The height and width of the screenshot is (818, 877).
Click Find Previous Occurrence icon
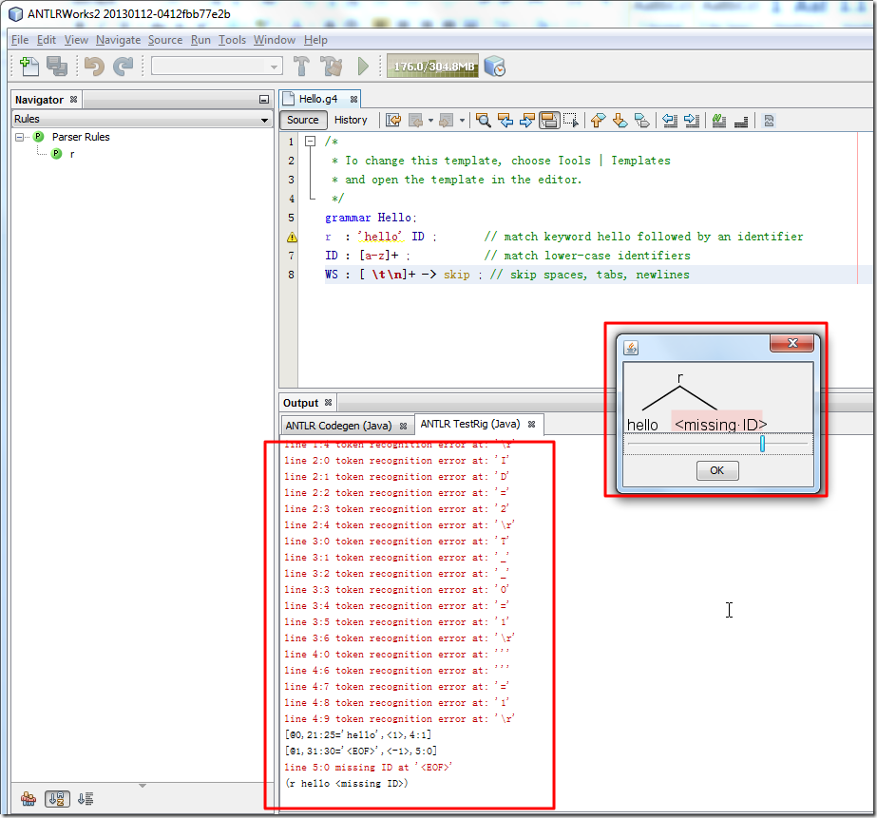(x=505, y=121)
